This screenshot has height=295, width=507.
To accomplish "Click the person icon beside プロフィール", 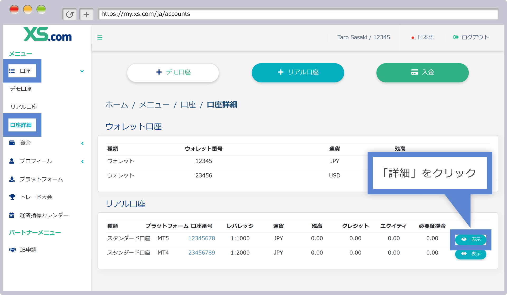I will tap(12, 161).
